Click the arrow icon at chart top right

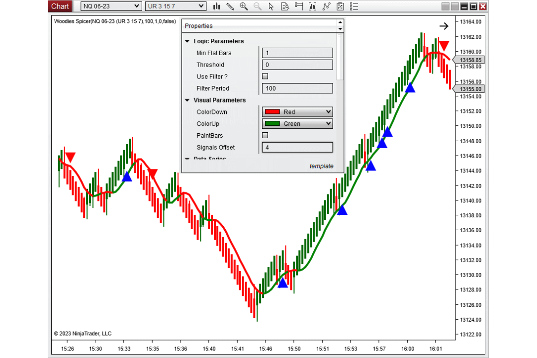[444, 26]
